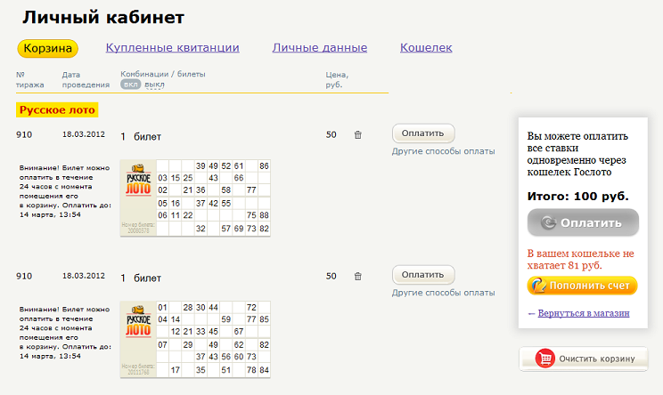Turn on combinations view with вкл
The width and height of the screenshot is (663, 395).
[130, 85]
